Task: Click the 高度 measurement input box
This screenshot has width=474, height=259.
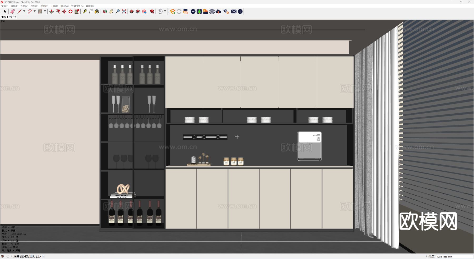Action: (x=454, y=256)
